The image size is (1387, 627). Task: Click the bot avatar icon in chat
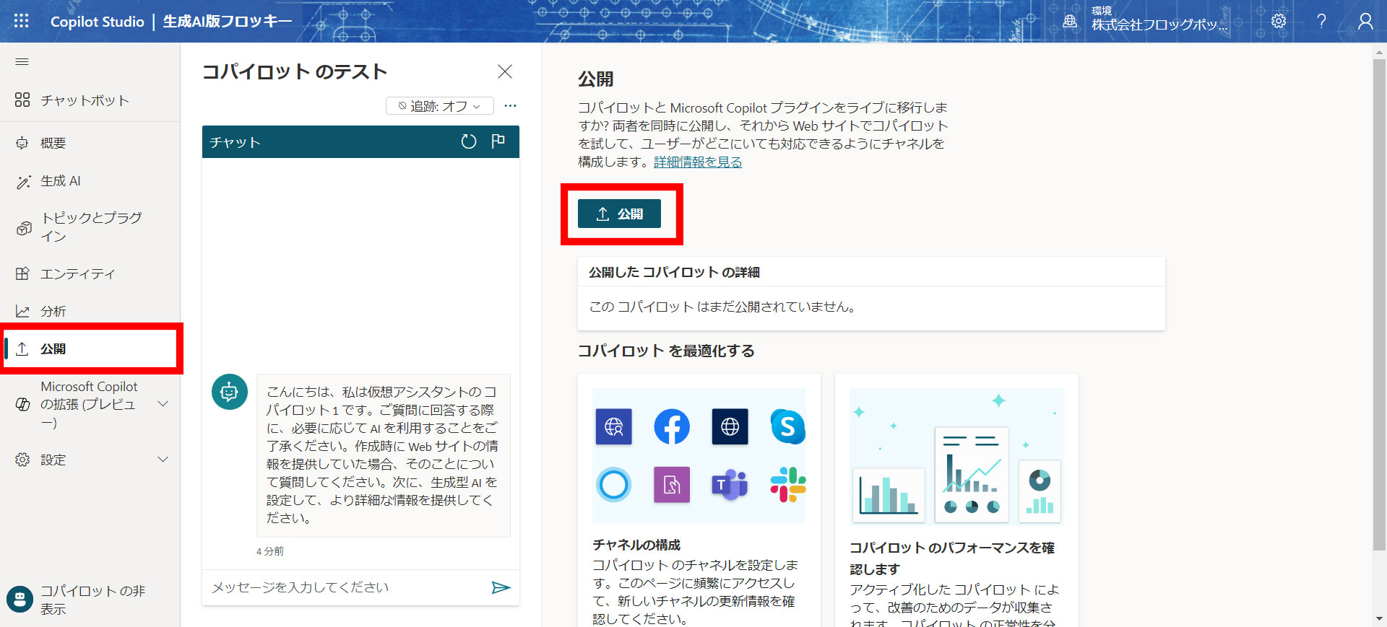(229, 392)
